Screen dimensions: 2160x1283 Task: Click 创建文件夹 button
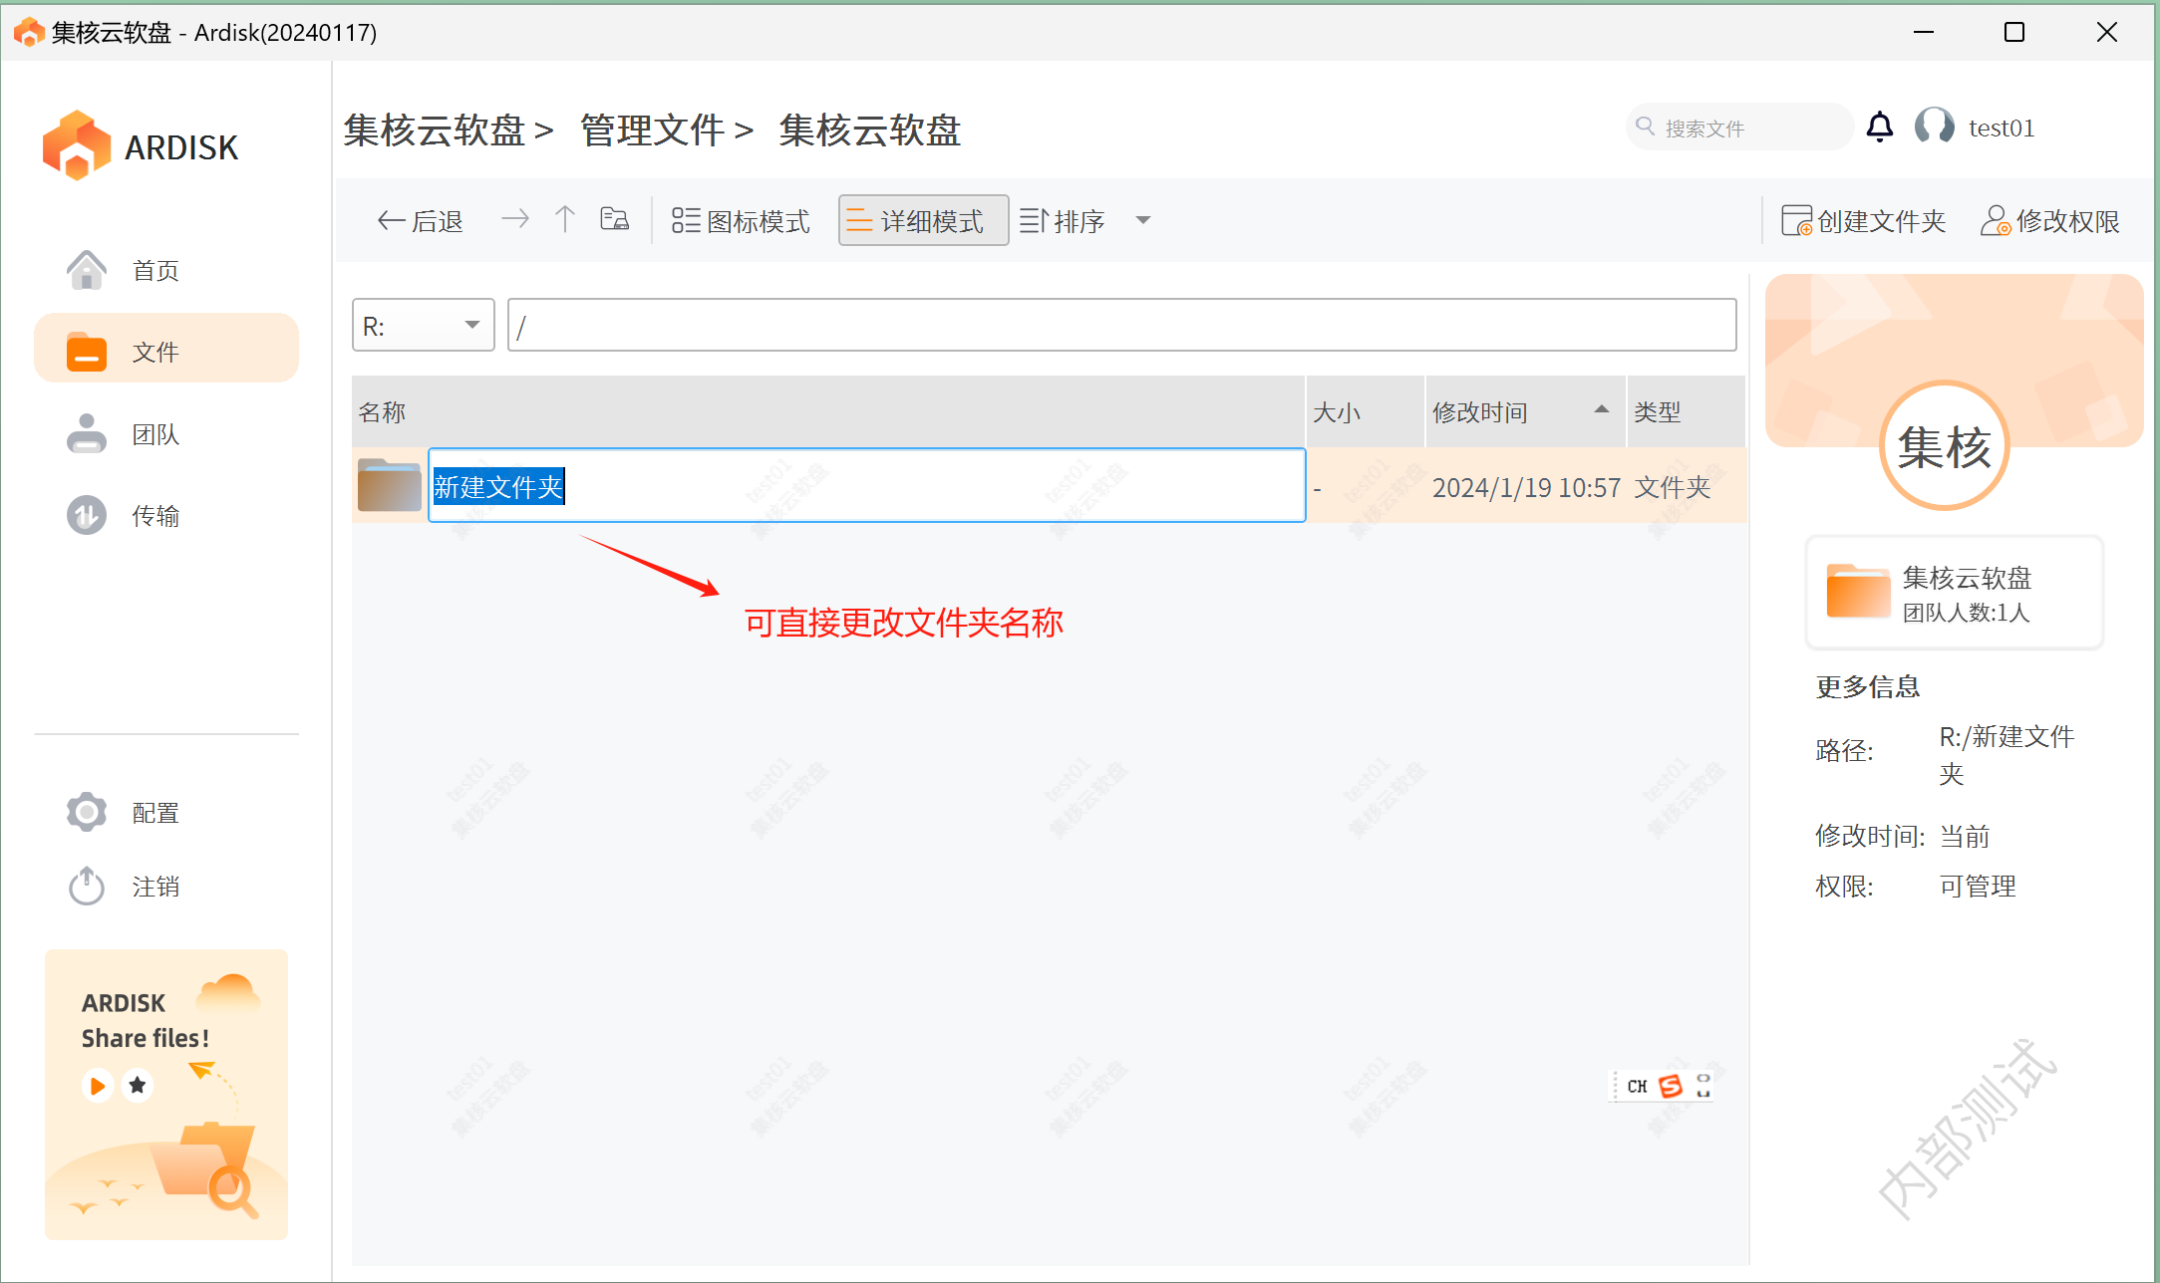click(1863, 220)
